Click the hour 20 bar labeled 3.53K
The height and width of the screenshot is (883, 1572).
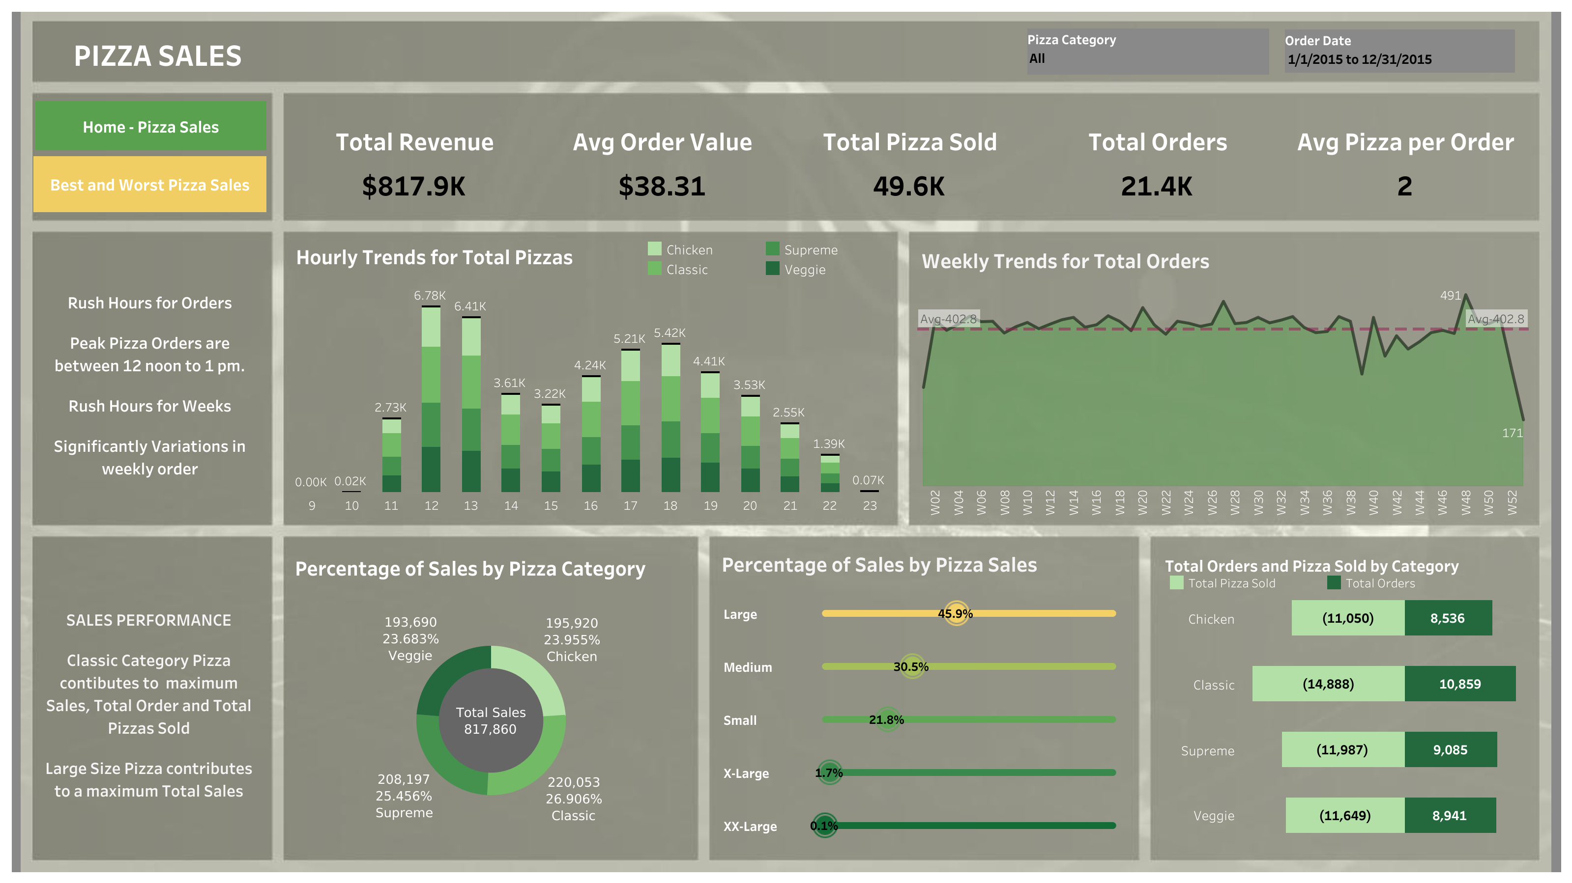click(x=750, y=444)
